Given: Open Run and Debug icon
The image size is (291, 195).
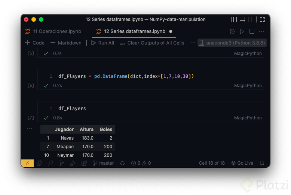Looking at the screenshot, I should 73,163.
